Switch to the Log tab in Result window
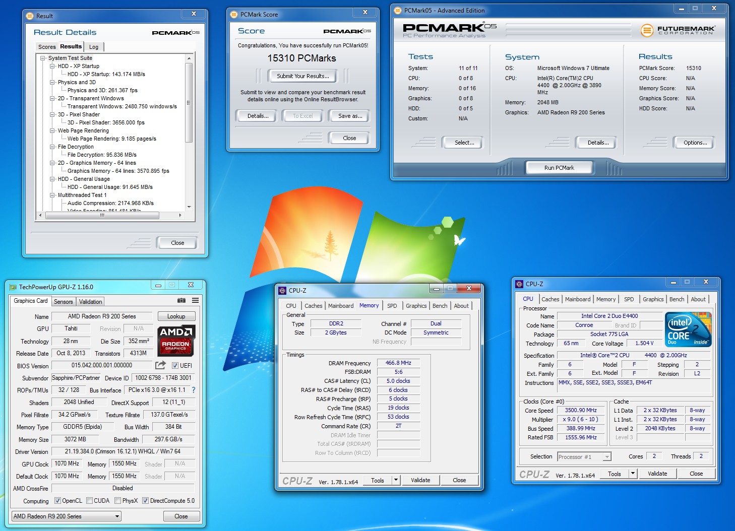 [x=94, y=47]
